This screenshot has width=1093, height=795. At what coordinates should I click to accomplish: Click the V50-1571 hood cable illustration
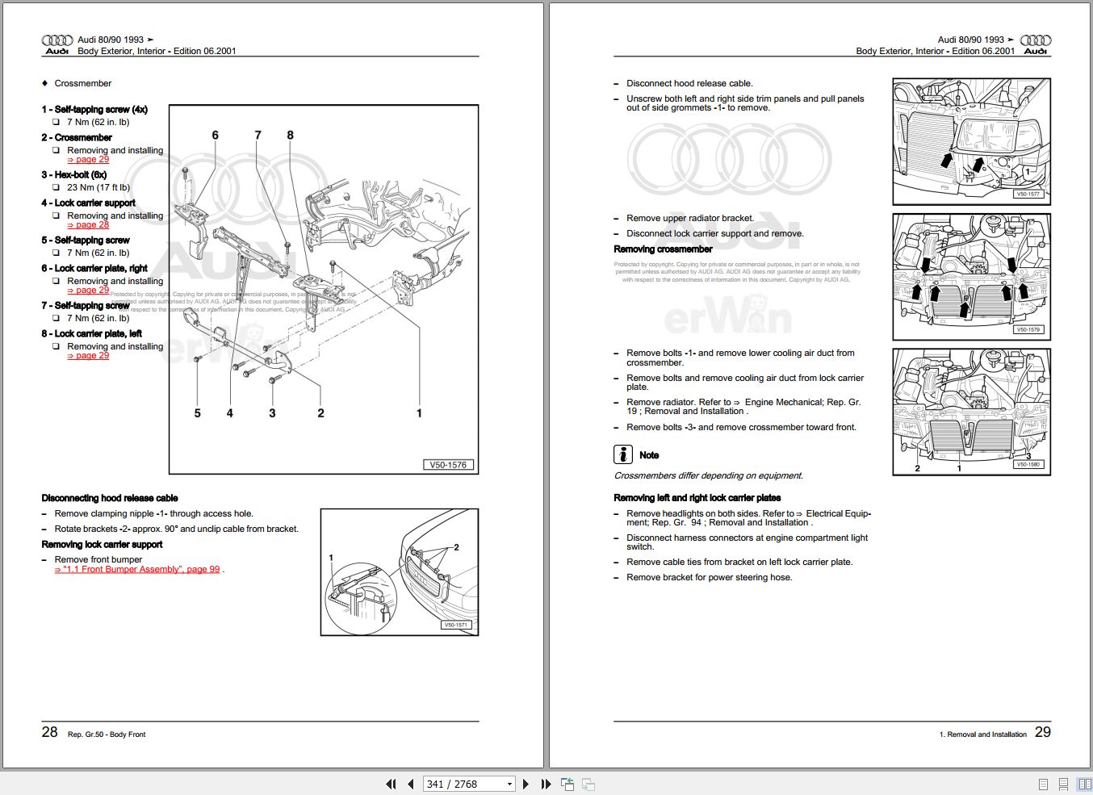[x=400, y=572]
